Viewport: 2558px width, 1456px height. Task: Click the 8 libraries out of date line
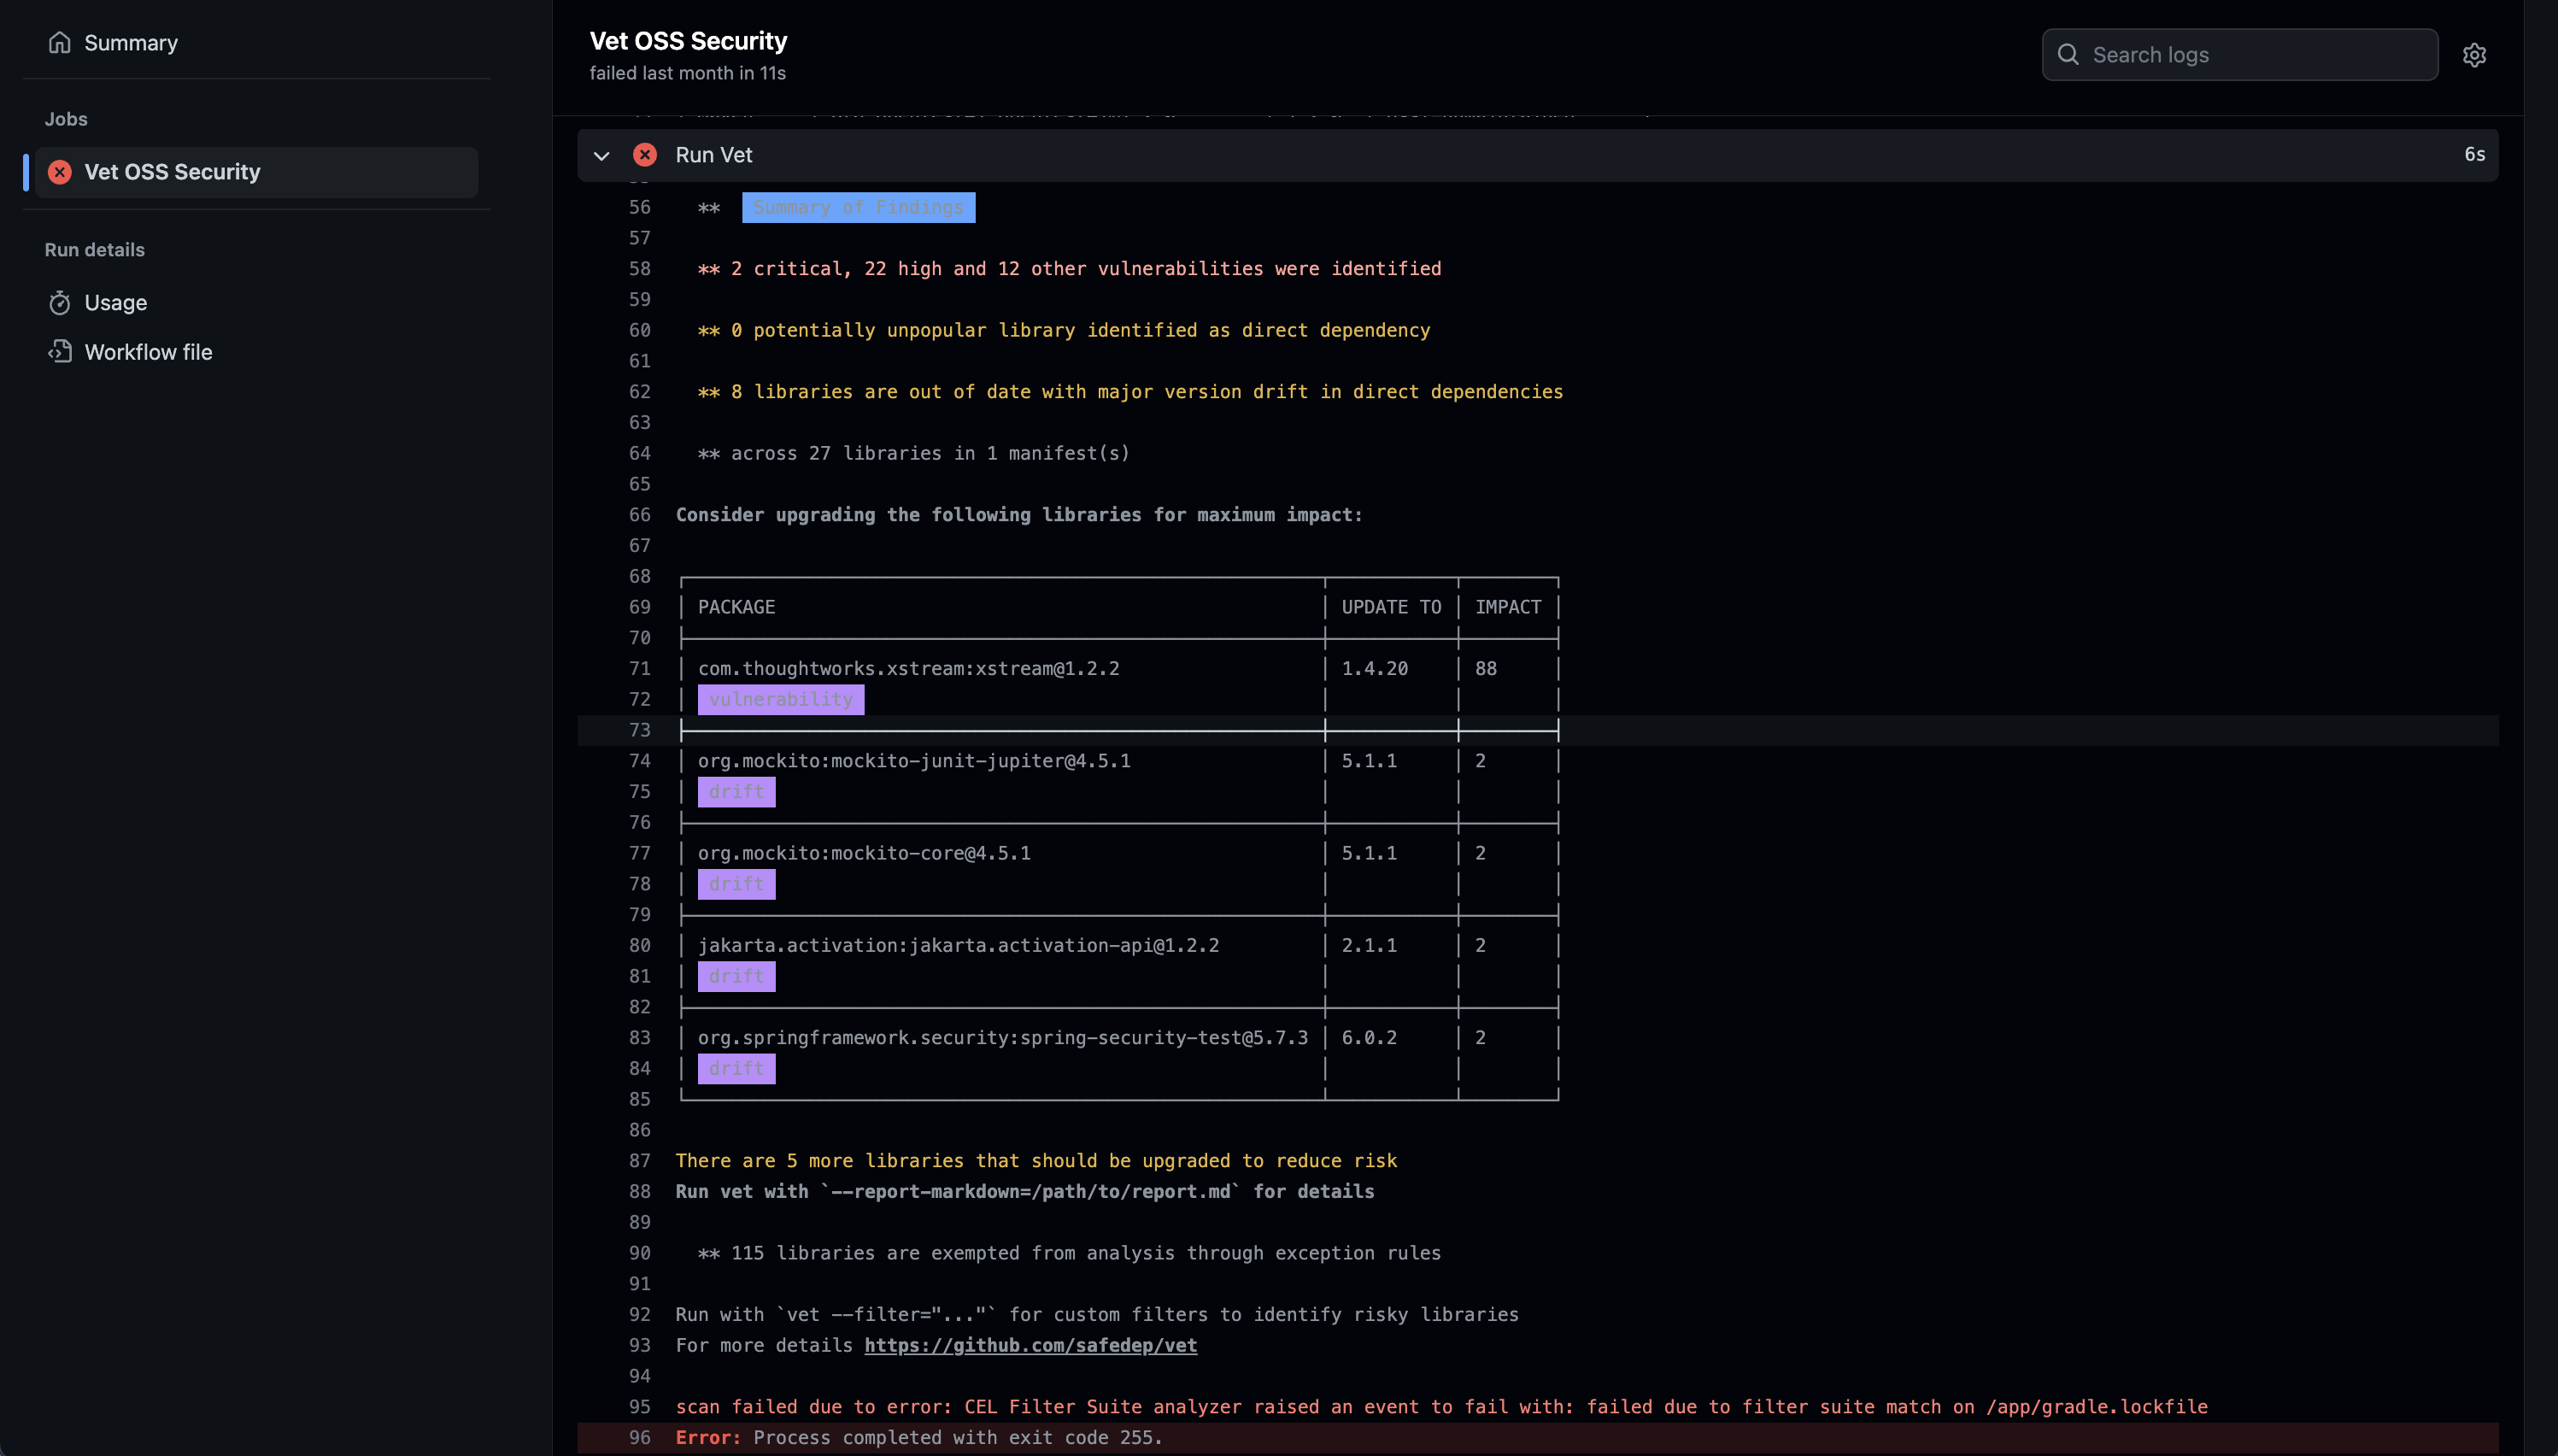coord(1130,392)
